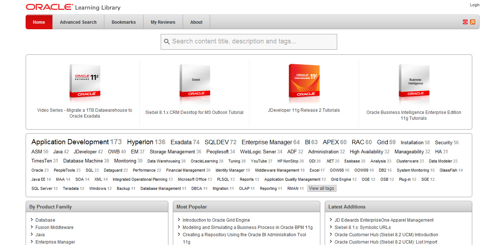Select the Exadata tag
This screenshot has width=488, height=245.
coord(181,142)
